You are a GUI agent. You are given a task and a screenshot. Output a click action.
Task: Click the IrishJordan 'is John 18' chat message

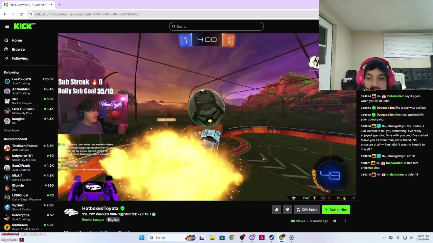pyautogui.click(x=390, y=174)
